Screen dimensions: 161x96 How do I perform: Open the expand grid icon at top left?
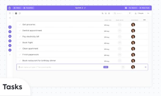point(10,13)
